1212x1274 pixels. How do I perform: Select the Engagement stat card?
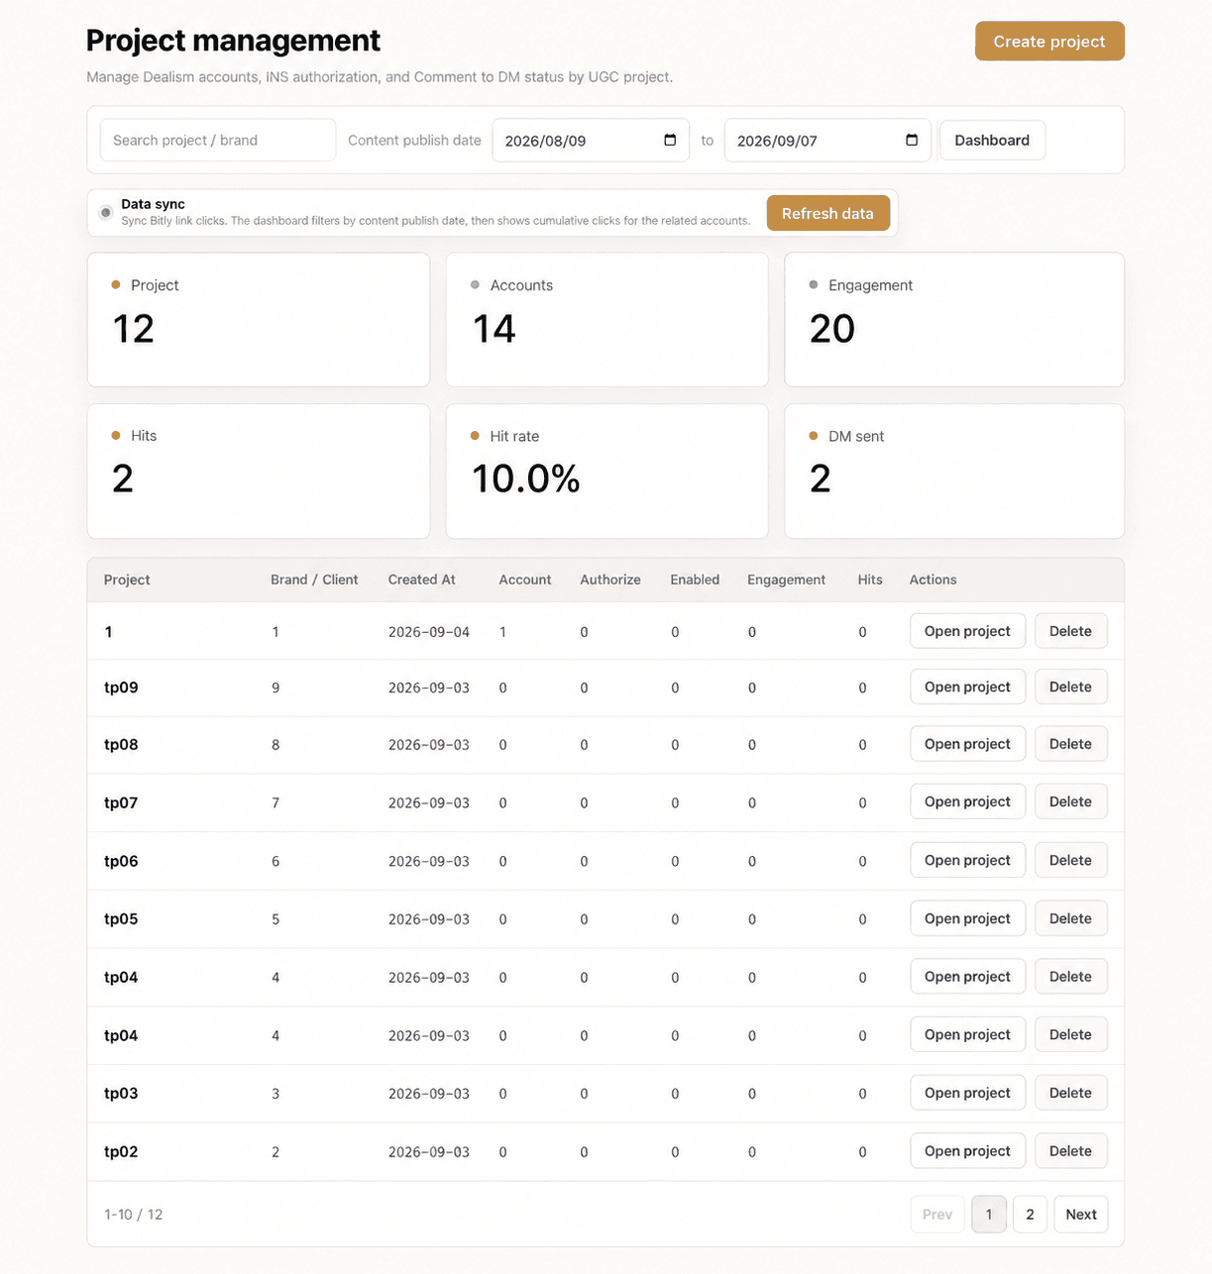[954, 319]
